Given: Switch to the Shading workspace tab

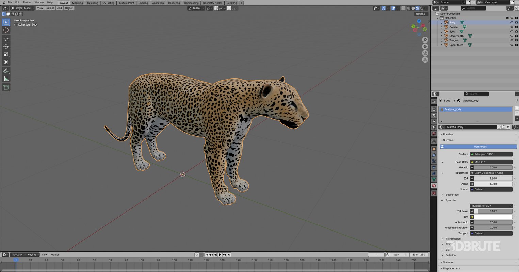Looking at the screenshot, I should point(143,3).
